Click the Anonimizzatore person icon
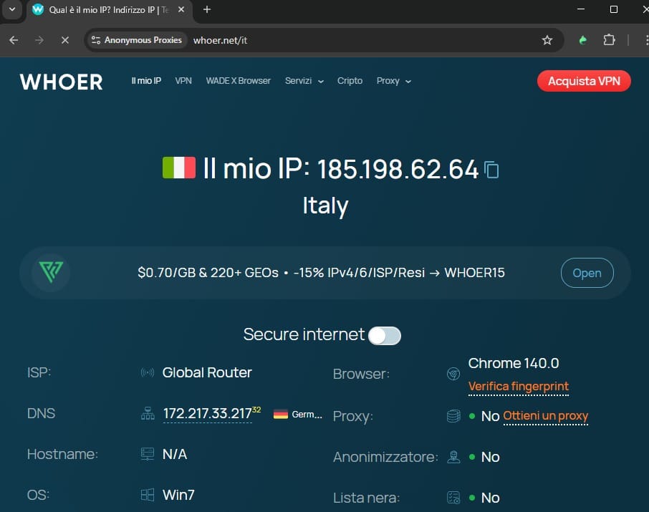This screenshot has width=649, height=512. [453, 457]
